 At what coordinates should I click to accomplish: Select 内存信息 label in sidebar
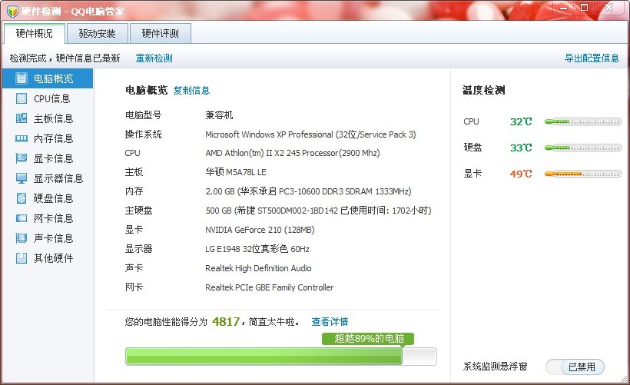[54, 138]
